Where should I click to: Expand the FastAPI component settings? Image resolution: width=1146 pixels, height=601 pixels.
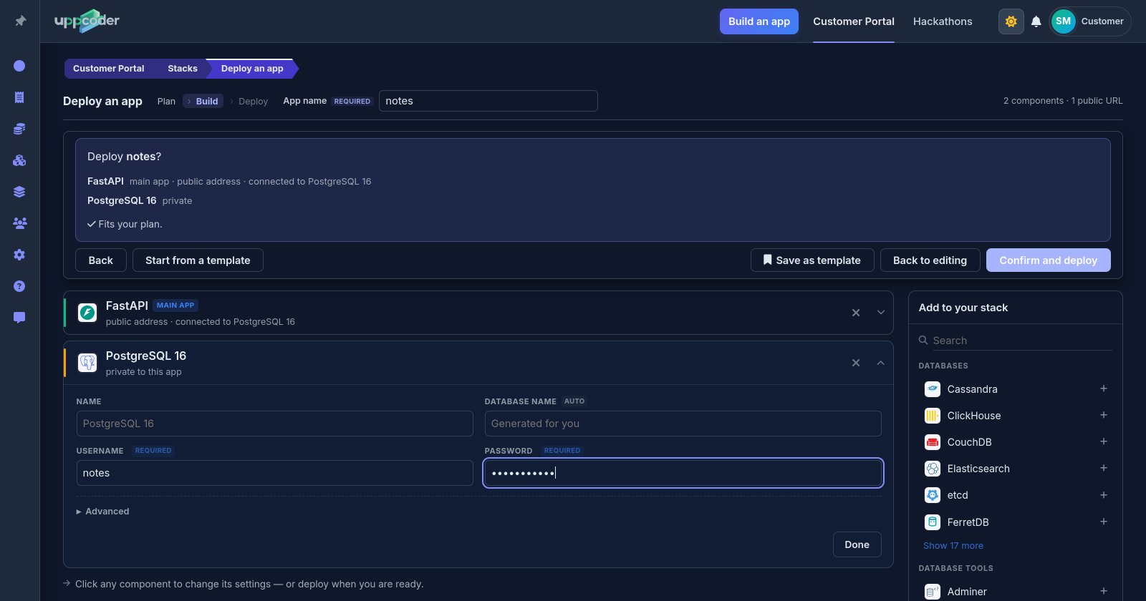[x=881, y=313]
